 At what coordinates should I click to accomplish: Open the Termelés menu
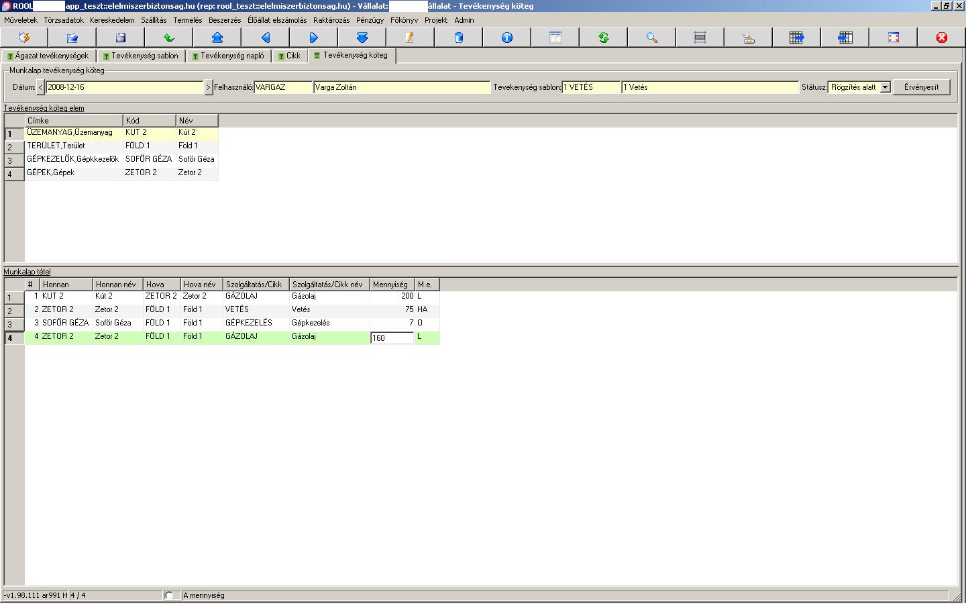click(188, 20)
